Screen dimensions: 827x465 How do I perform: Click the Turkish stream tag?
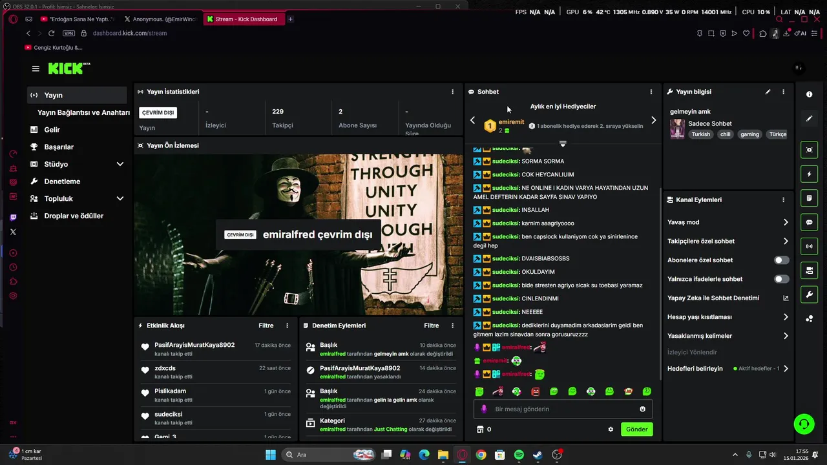pyautogui.click(x=700, y=134)
